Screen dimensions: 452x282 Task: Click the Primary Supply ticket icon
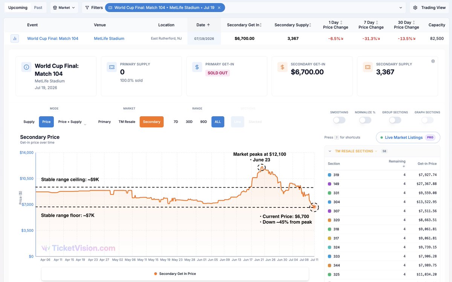tap(111, 67)
